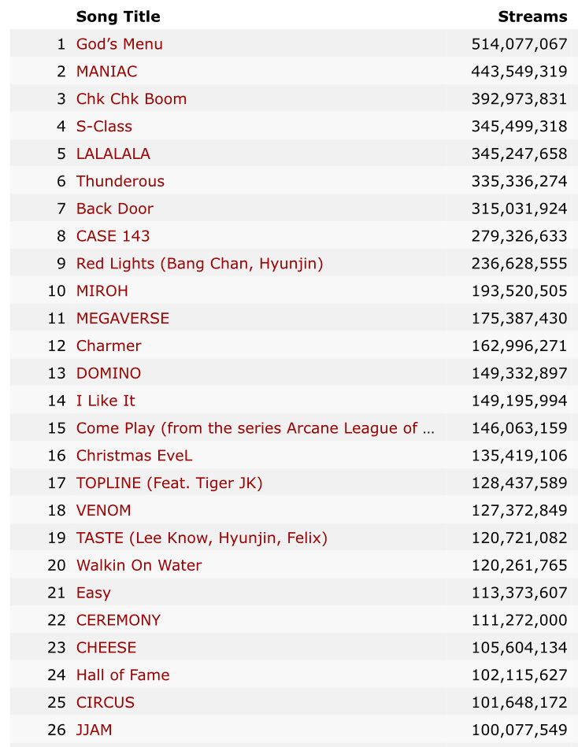Click the Charmer song title
The width and height of the screenshot is (578, 747).
[x=109, y=346]
